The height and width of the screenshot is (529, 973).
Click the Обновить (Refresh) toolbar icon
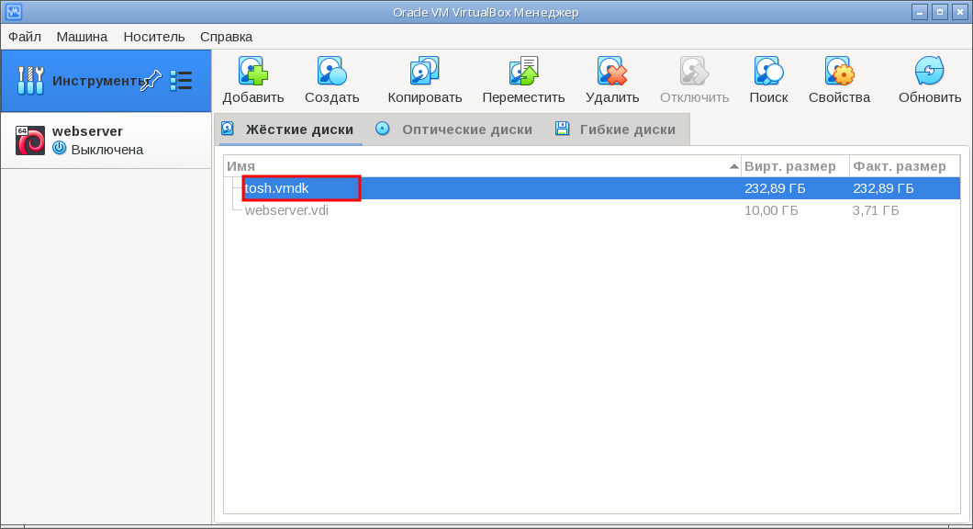930,72
